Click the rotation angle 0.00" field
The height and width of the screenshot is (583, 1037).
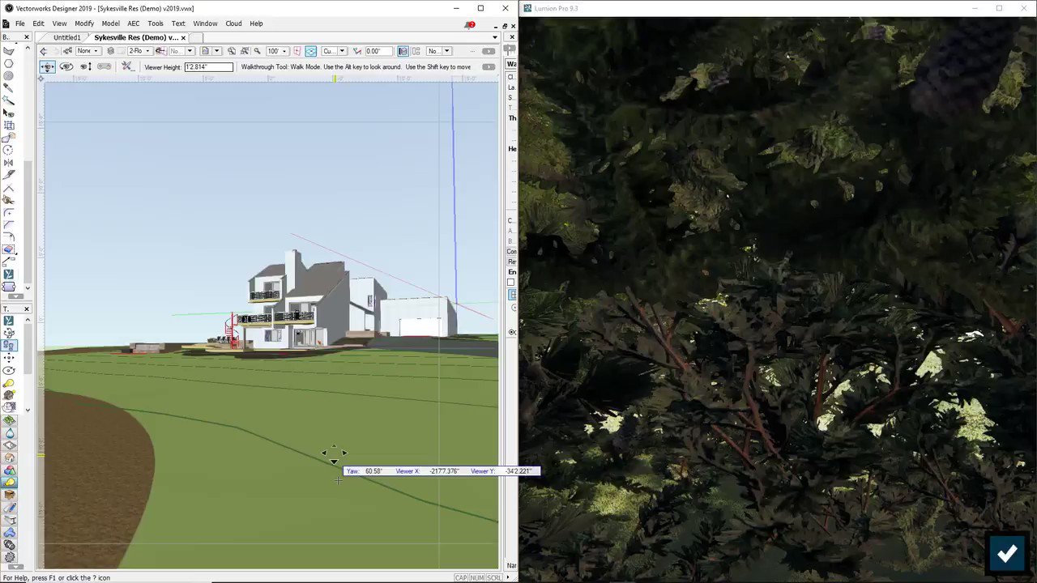[378, 51]
